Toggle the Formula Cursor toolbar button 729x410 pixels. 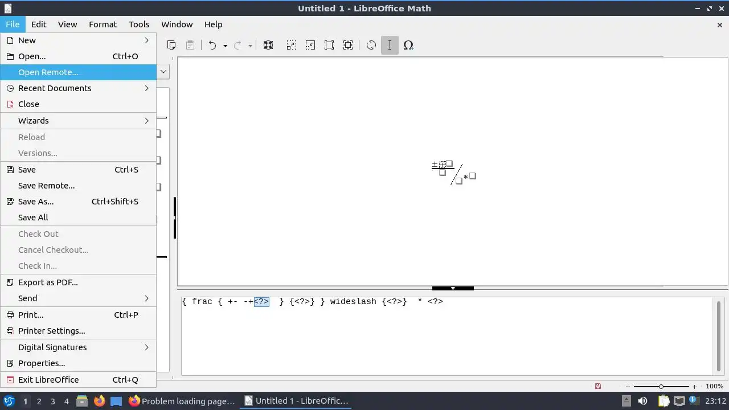[x=390, y=45]
